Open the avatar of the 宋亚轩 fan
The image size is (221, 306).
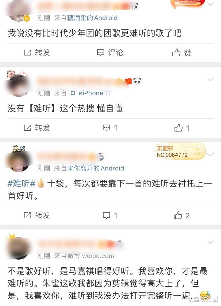pos(18,160)
